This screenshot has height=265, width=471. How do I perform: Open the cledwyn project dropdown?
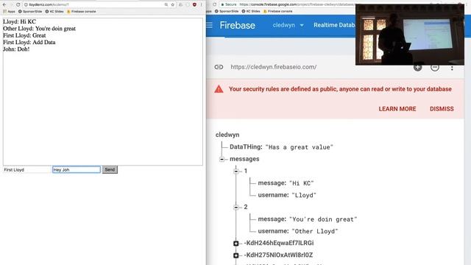(288, 25)
